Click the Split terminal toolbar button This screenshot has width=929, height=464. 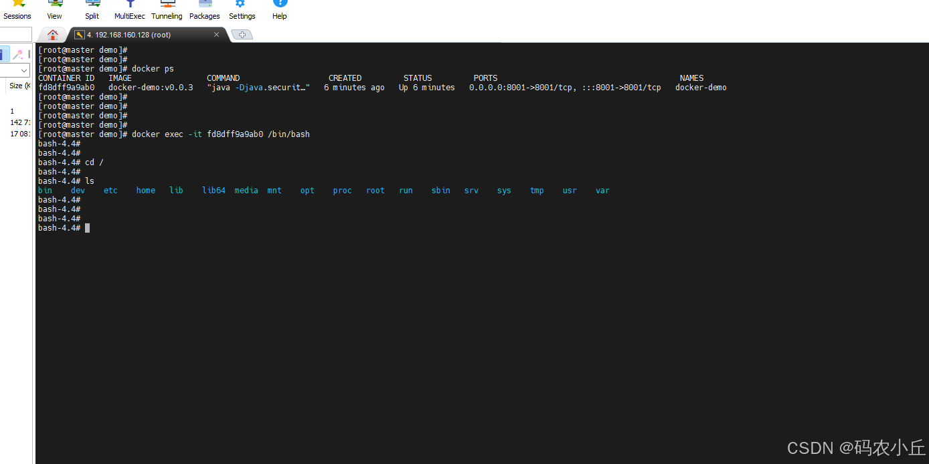(92, 10)
